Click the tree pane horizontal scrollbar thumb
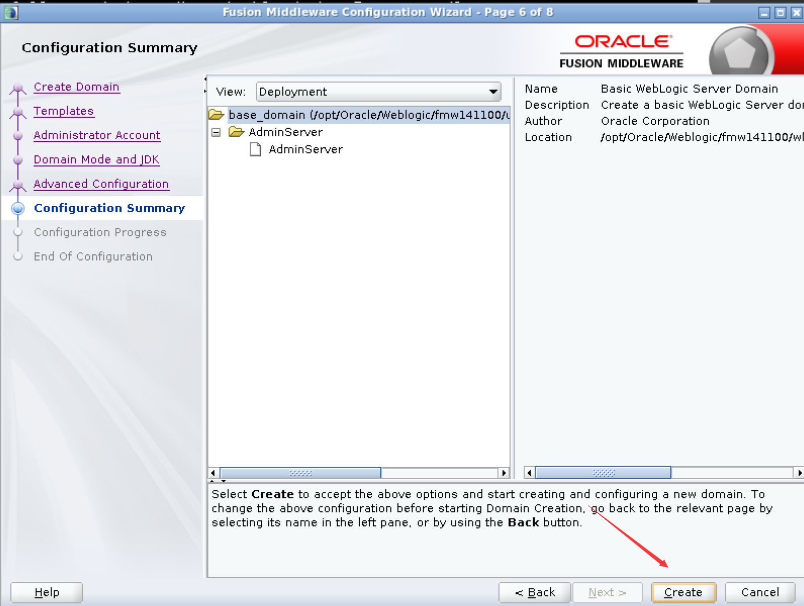Image resolution: width=804 pixels, height=606 pixels. (301, 473)
